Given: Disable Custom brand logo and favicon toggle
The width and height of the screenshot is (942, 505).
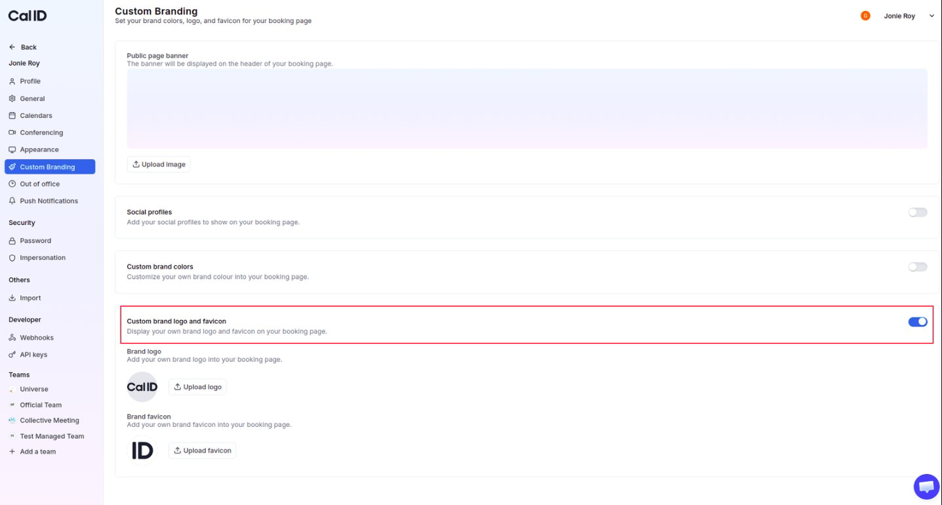Looking at the screenshot, I should pos(918,321).
